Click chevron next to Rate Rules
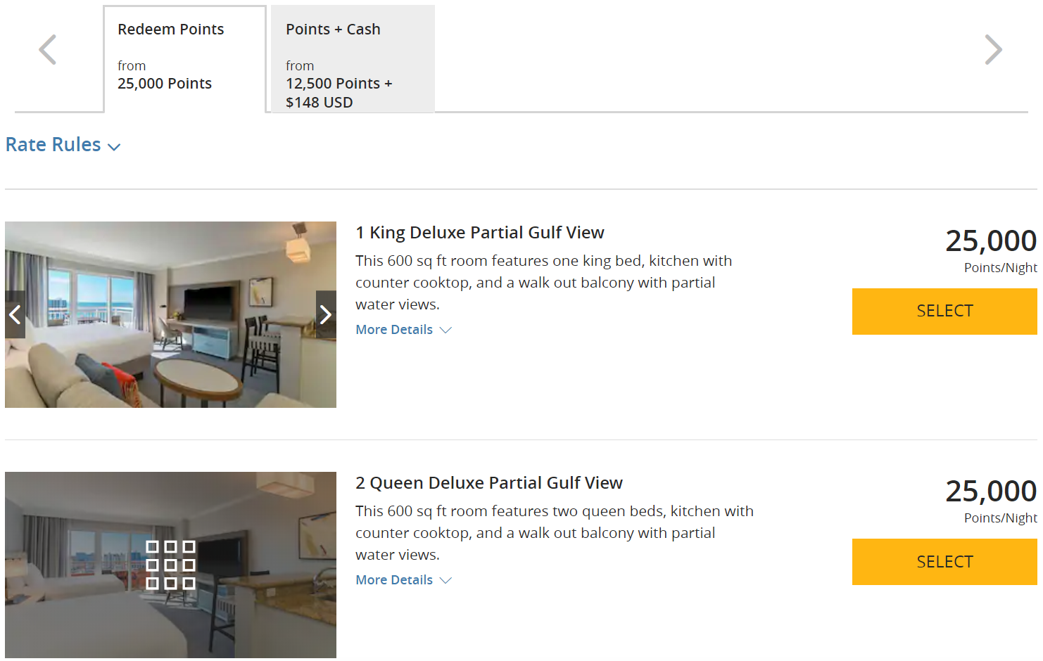Screen dimensions: 1043x661 114,147
